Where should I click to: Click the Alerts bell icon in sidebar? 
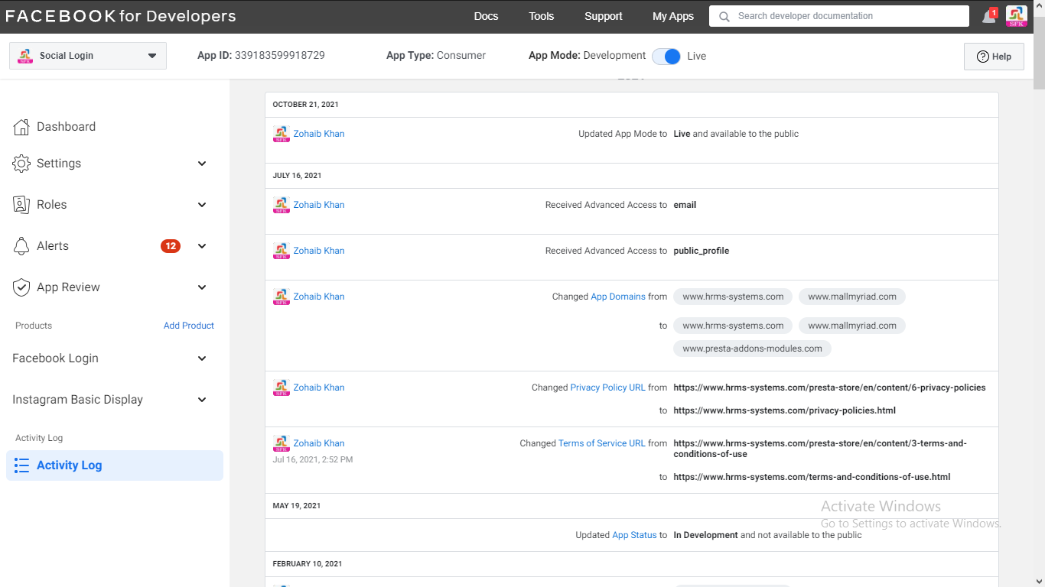click(21, 246)
